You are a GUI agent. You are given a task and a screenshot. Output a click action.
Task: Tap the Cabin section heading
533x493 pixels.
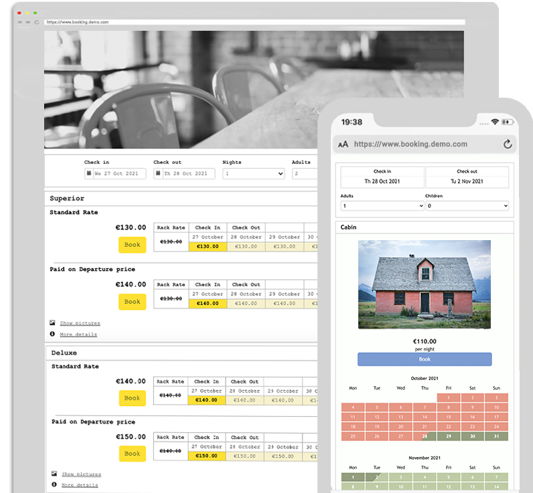tap(348, 227)
